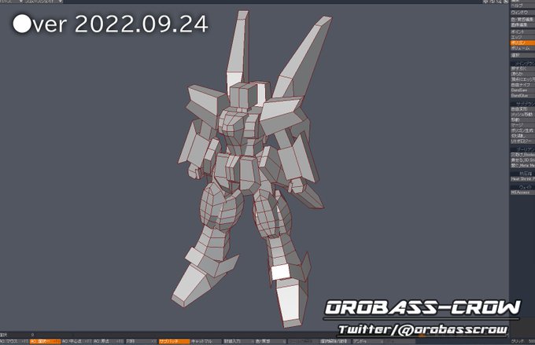Open 色・質感編集 editor
The image size is (535, 345).
tap(522, 20)
